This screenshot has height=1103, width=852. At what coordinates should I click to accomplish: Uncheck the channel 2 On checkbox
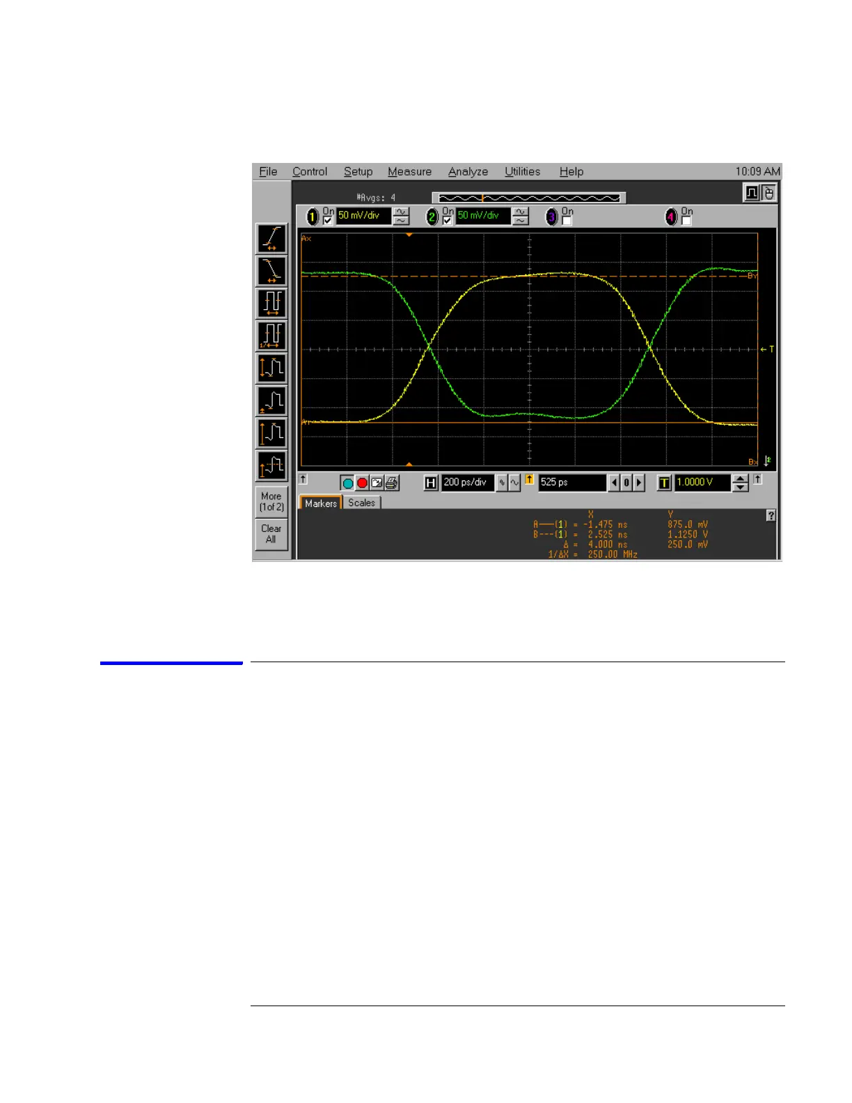(x=448, y=221)
